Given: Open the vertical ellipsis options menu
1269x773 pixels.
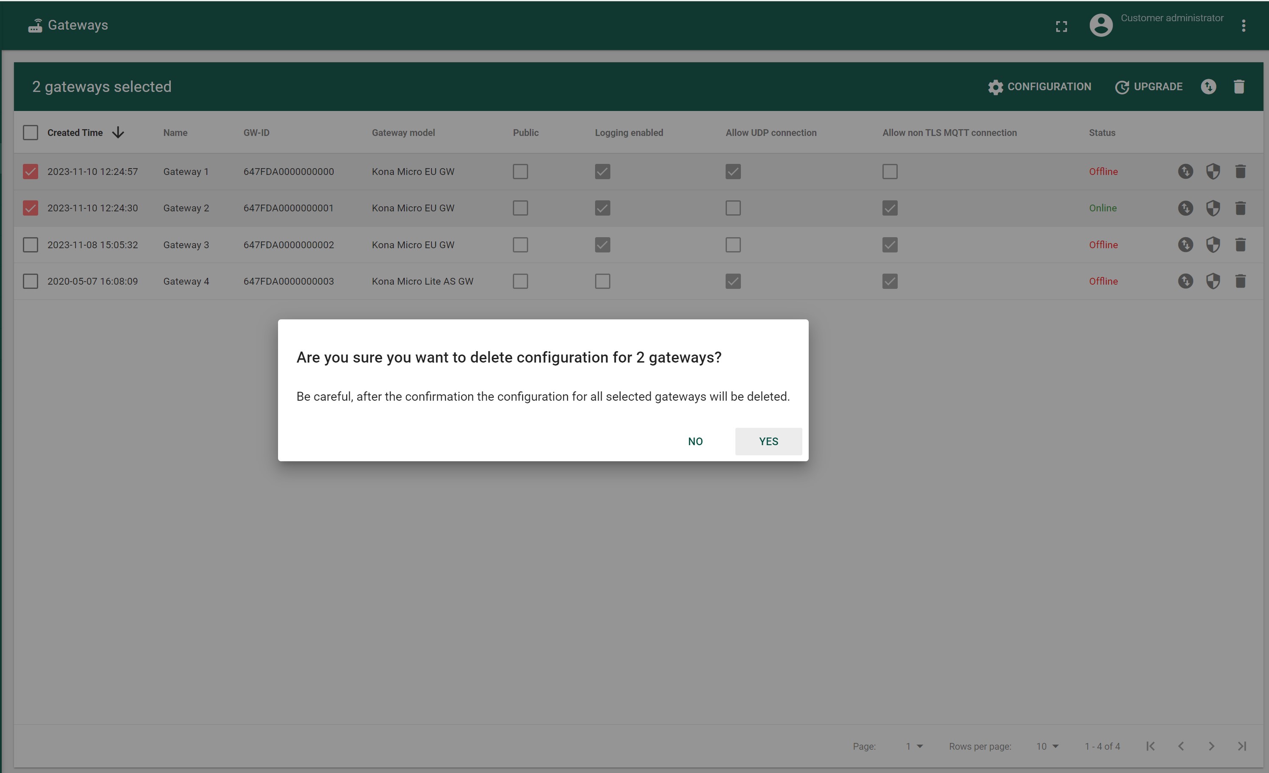Looking at the screenshot, I should 1244,25.
